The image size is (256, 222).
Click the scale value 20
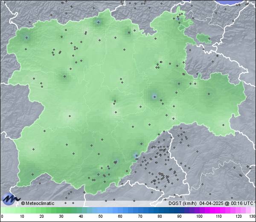pos(41,216)
